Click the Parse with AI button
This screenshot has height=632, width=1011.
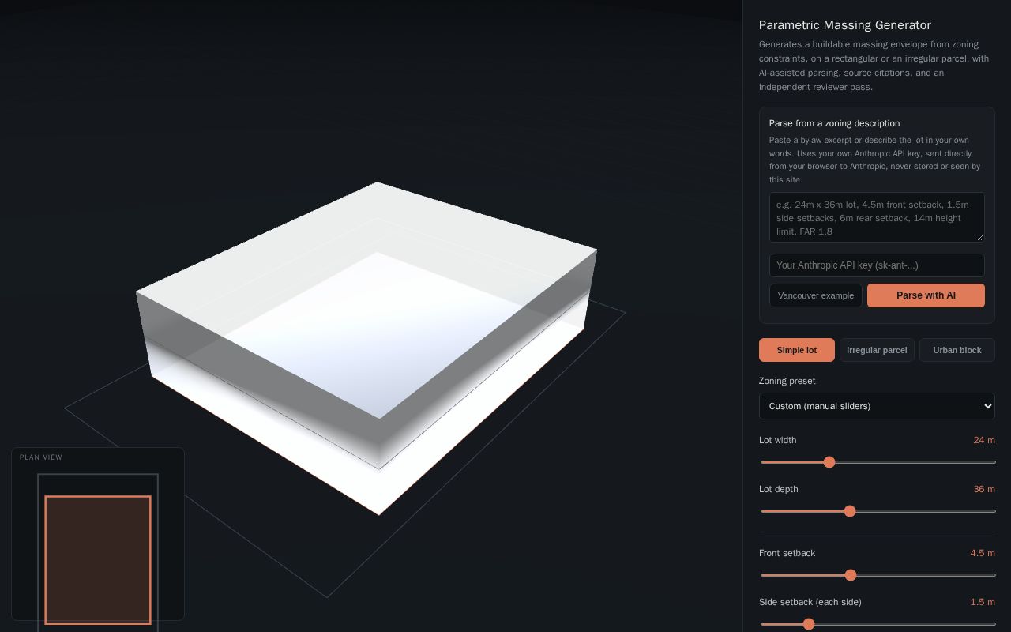[x=926, y=295]
